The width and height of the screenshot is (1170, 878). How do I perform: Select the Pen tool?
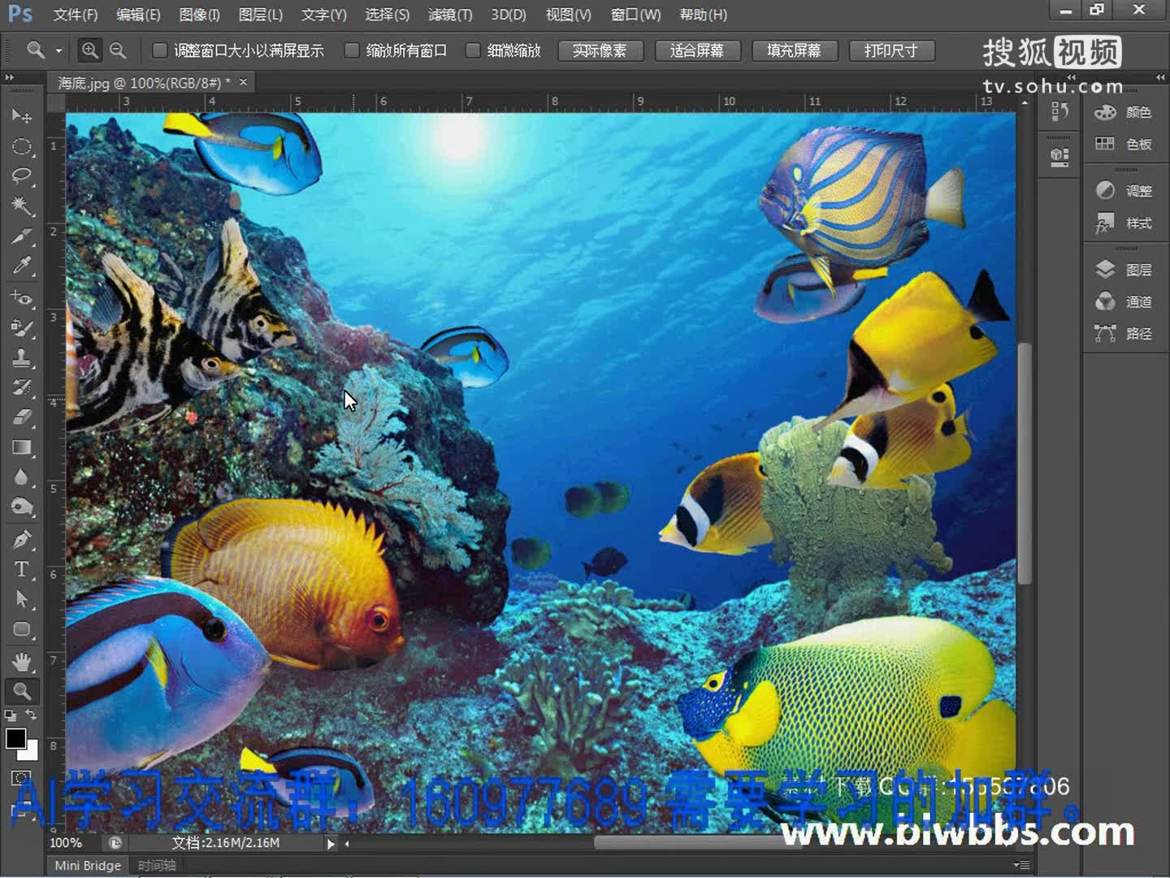[22, 539]
